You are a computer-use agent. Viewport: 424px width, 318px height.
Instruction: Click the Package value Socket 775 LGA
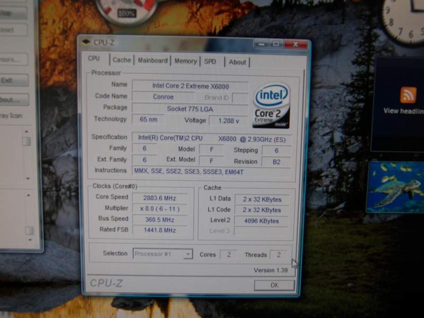tap(190, 109)
